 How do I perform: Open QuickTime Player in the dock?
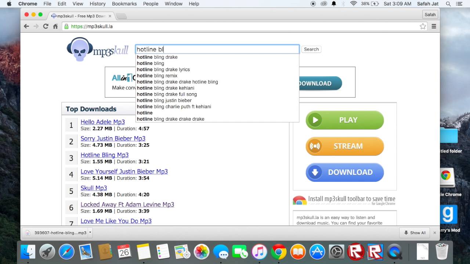click(x=394, y=252)
